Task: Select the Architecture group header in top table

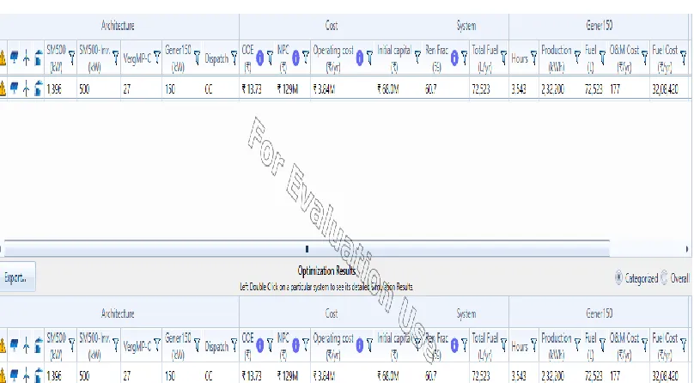Action: pyautogui.click(x=118, y=26)
